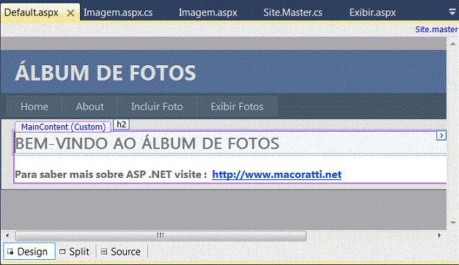Switch to Split view

[x=75, y=252]
